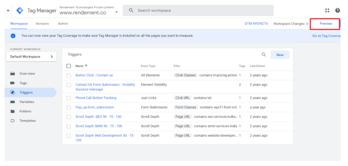The height and width of the screenshot is (166, 348).
Task: Switch to the Workspace tab
Action: pyautogui.click(x=19, y=23)
